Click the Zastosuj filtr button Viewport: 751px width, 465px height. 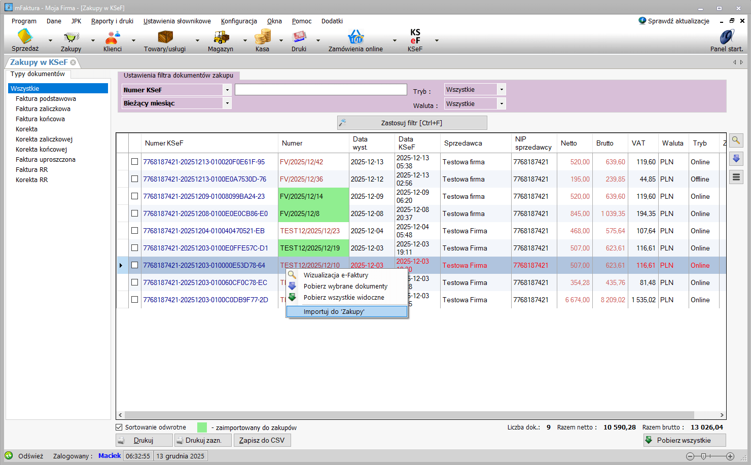pyautogui.click(x=412, y=123)
